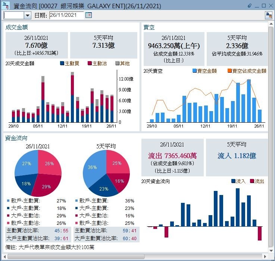Click the toolbar icon at top right
Viewport: 275px width, 261px height.
(x=268, y=15)
